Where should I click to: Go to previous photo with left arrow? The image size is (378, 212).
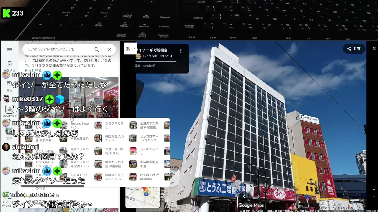coord(244,196)
